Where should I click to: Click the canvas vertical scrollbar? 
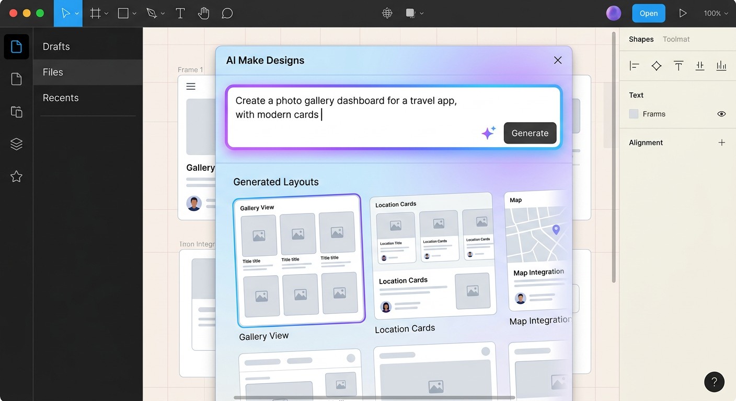[x=614, y=157]
